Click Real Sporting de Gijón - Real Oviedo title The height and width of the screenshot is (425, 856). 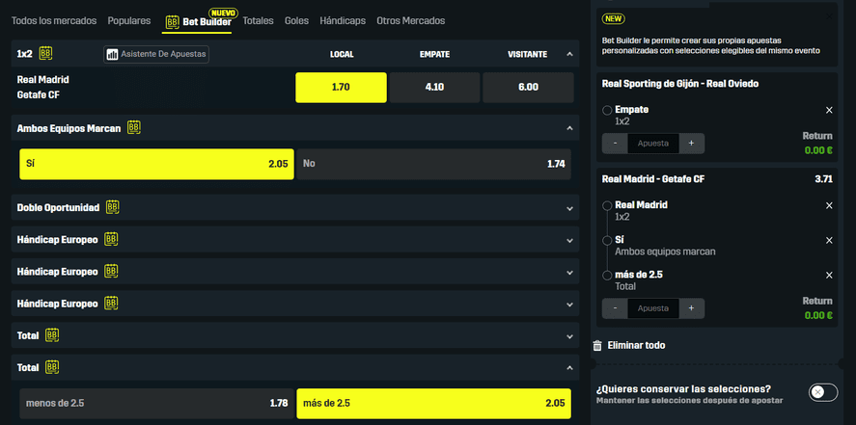(679, 84)
